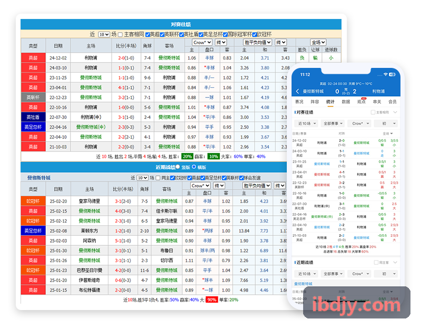Switch to 阵容 tab on phone
The width and height of the screenshot is (421, 329).
pyautogui.click(x=315, y=102)
